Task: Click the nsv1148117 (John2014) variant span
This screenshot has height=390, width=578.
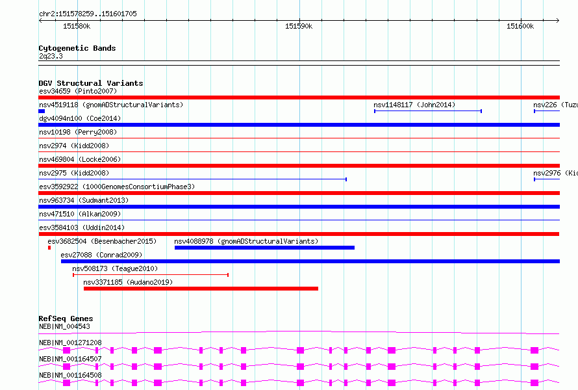Action: [428, 111]
